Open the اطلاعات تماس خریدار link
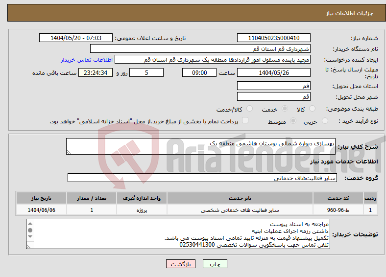Viewport: 386px width, 277px height. (87, 60)
